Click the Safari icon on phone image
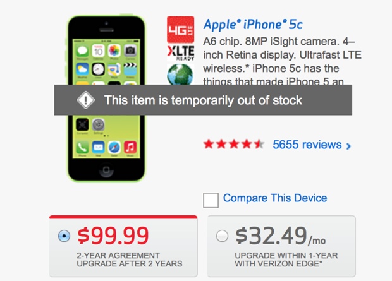 pos(114,147)
